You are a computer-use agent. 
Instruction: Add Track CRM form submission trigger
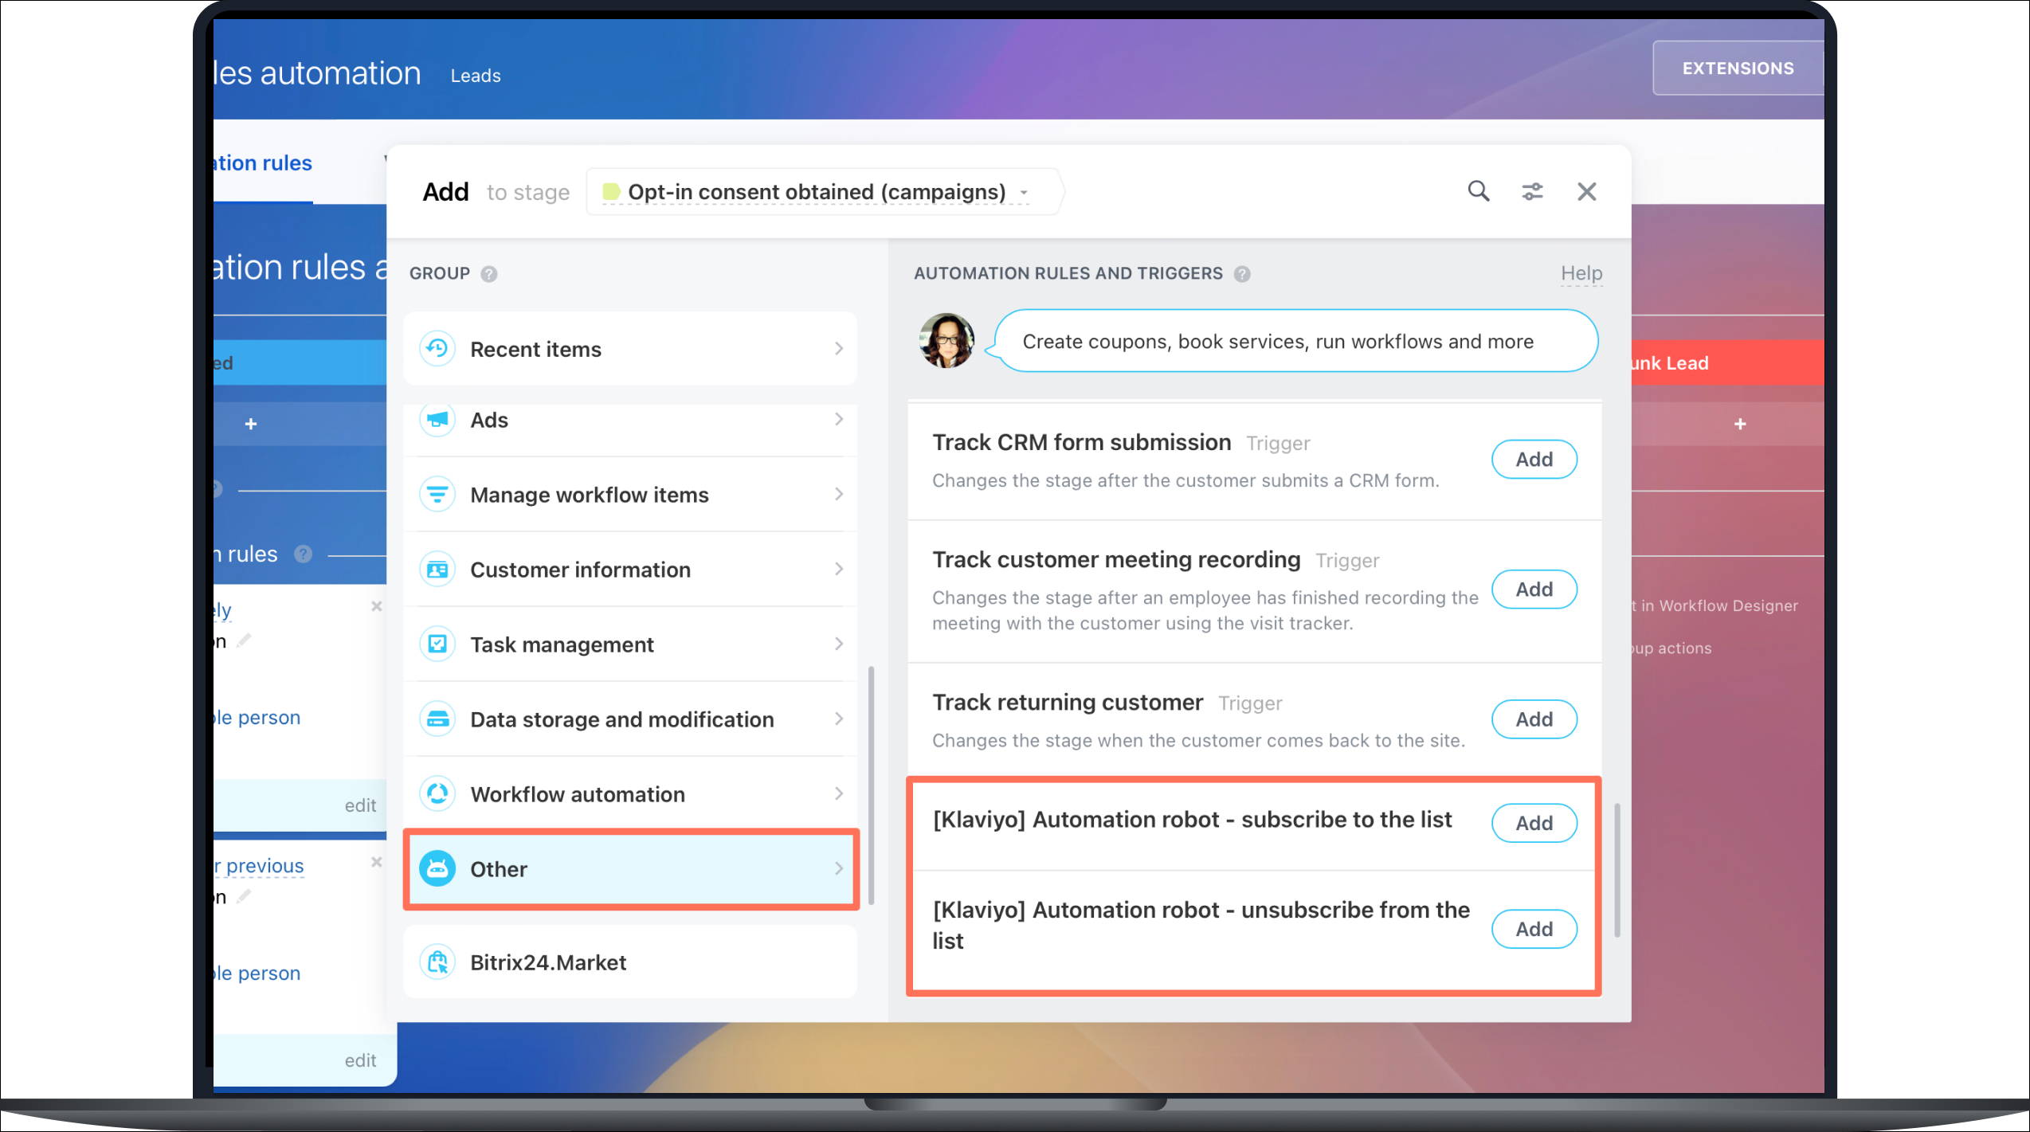(1533, 460)
